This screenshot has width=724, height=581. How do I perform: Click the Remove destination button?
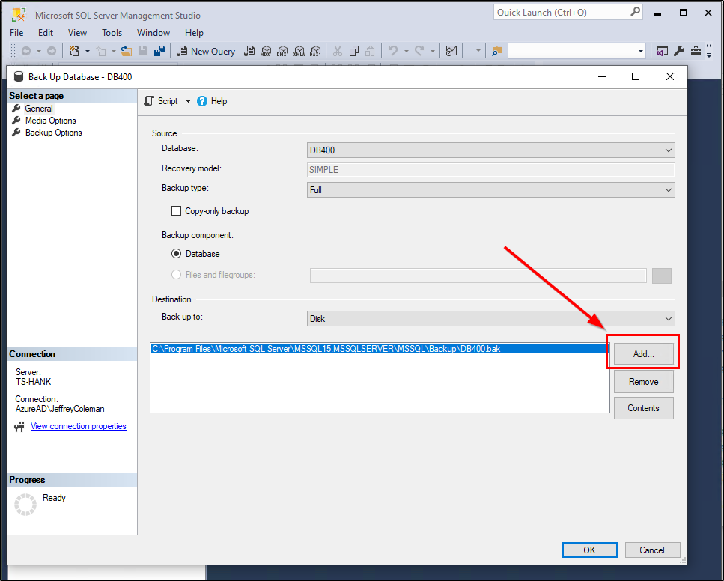643,382
